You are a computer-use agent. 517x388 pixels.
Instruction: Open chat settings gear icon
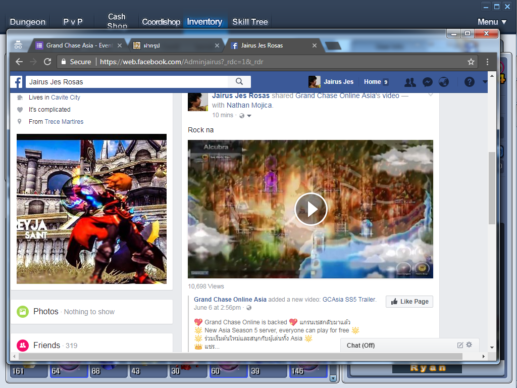(x=469, y=345)
